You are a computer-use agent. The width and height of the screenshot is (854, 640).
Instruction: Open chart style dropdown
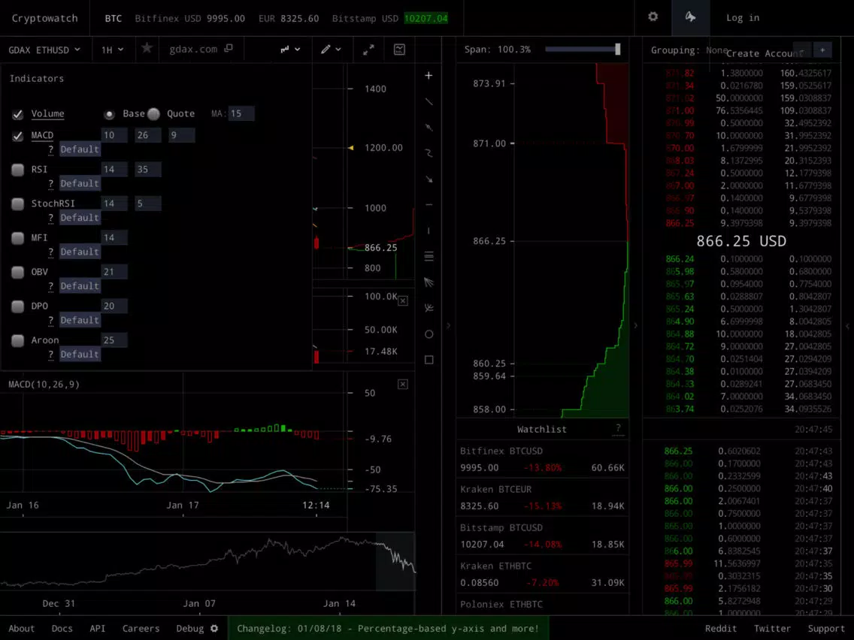click(x=290, y=50)
